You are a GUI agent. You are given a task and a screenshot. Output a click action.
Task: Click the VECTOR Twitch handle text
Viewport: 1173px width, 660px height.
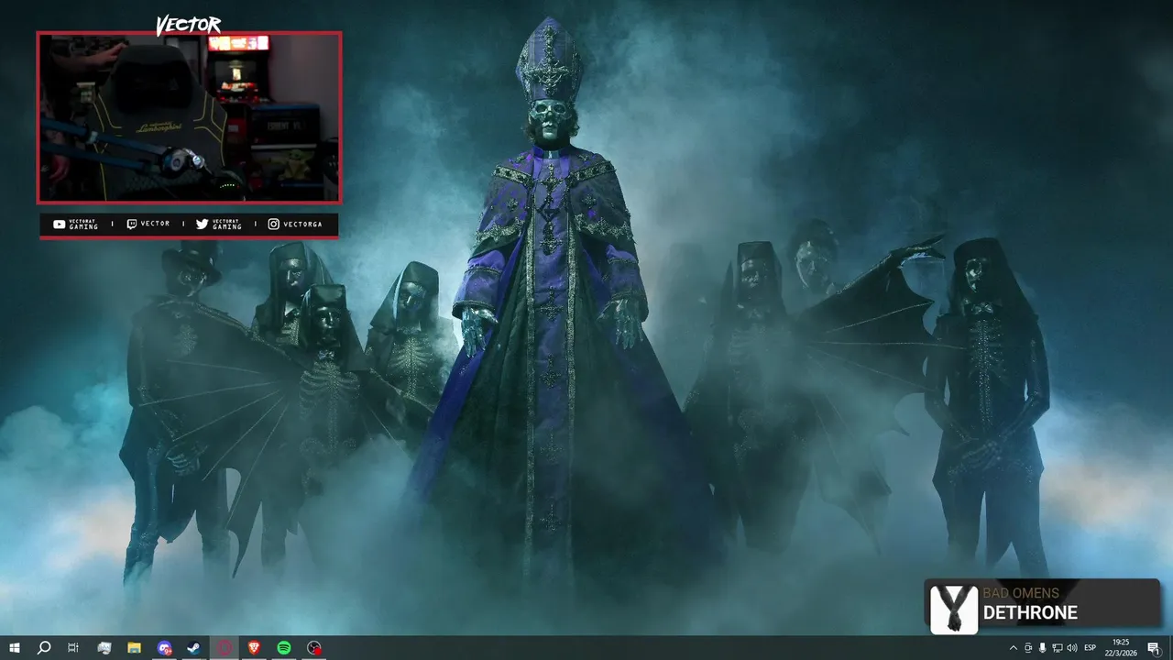155,225
